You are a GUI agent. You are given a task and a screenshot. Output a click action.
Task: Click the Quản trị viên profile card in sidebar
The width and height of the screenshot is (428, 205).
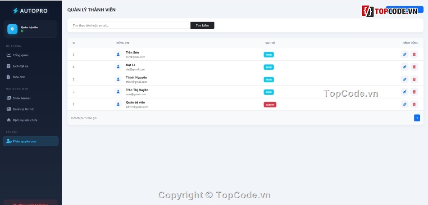click(x=30, y=29)
